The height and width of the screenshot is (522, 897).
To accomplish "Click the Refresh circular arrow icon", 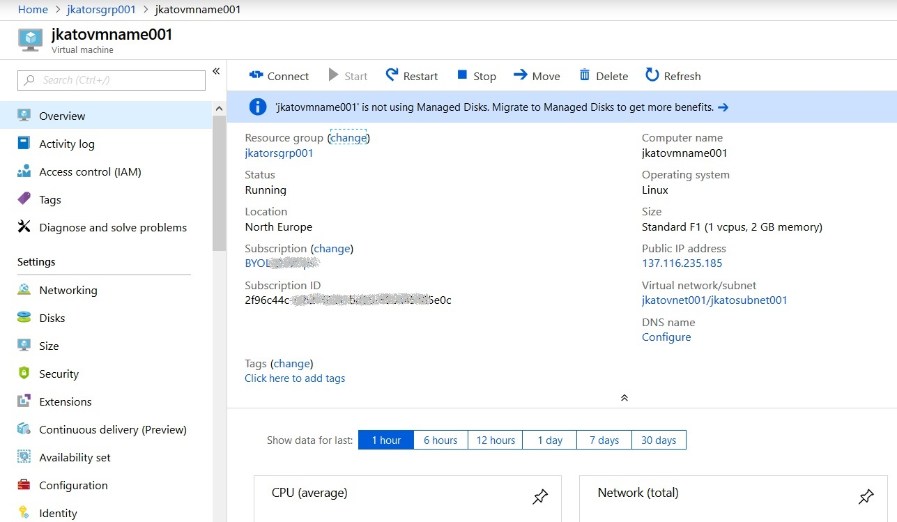I will coord(652,75).
